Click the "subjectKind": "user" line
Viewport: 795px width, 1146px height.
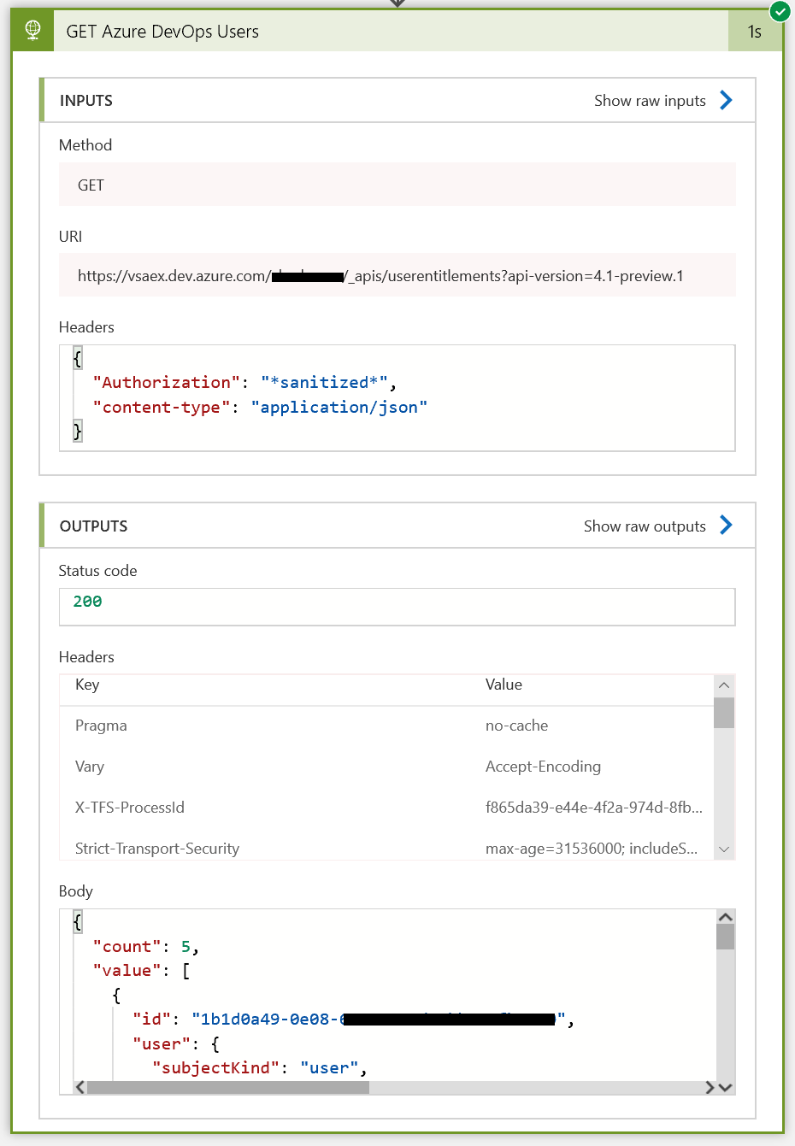point(259,1067)
